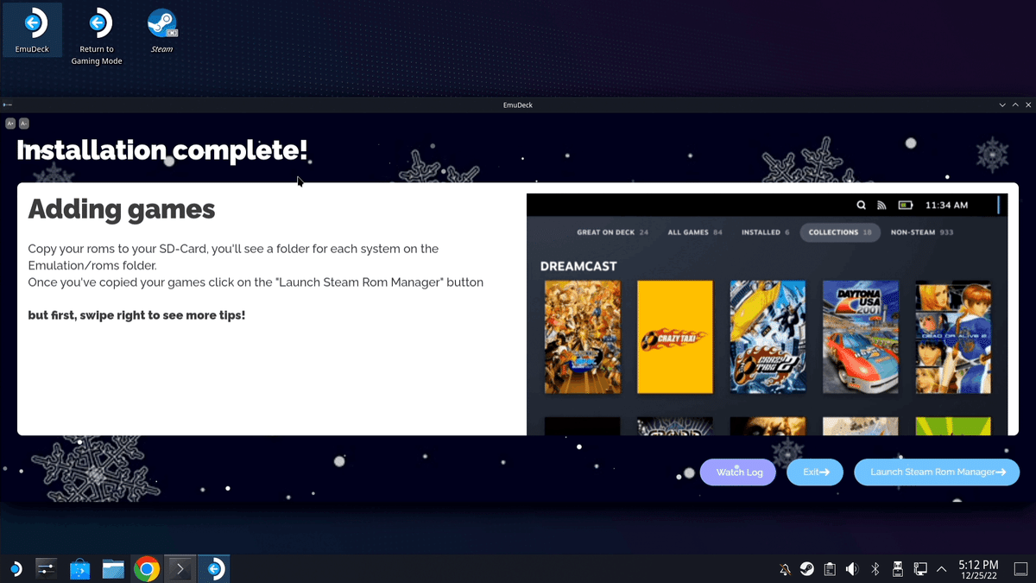
Task: Open System Settings from the taskbar
Action: 46,569
